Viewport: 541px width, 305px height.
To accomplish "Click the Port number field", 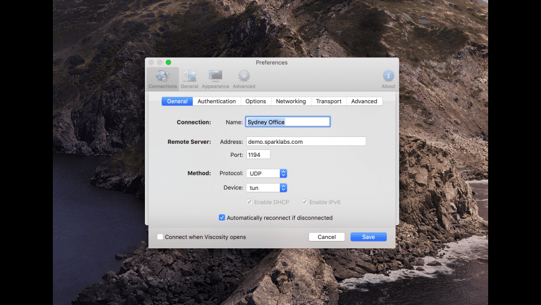I will (x=257, y=155).
